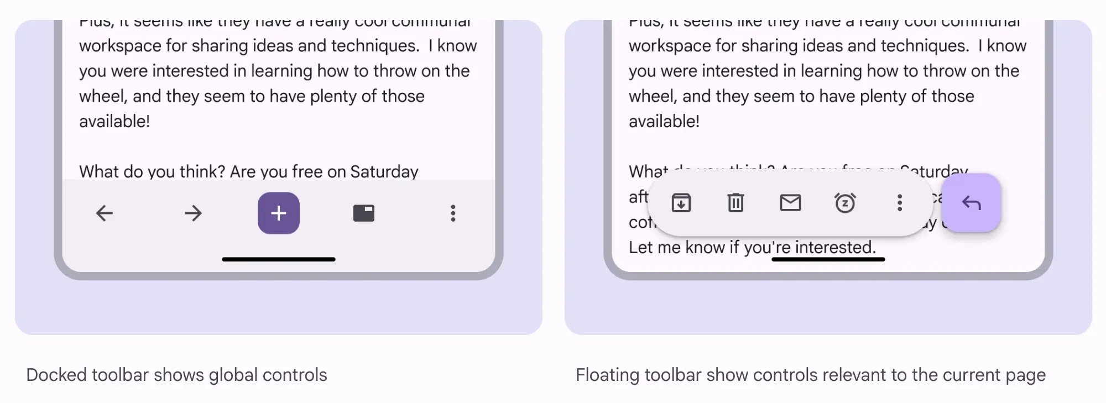
Task: Click "available!" text in floating toolbar phone
Action: point(664,121)
